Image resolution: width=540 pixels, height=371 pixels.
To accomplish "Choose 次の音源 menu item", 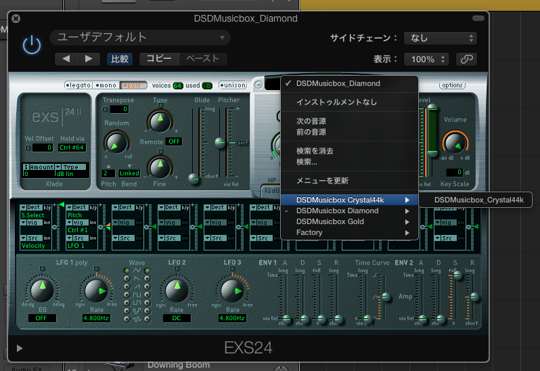I will 349,121.
